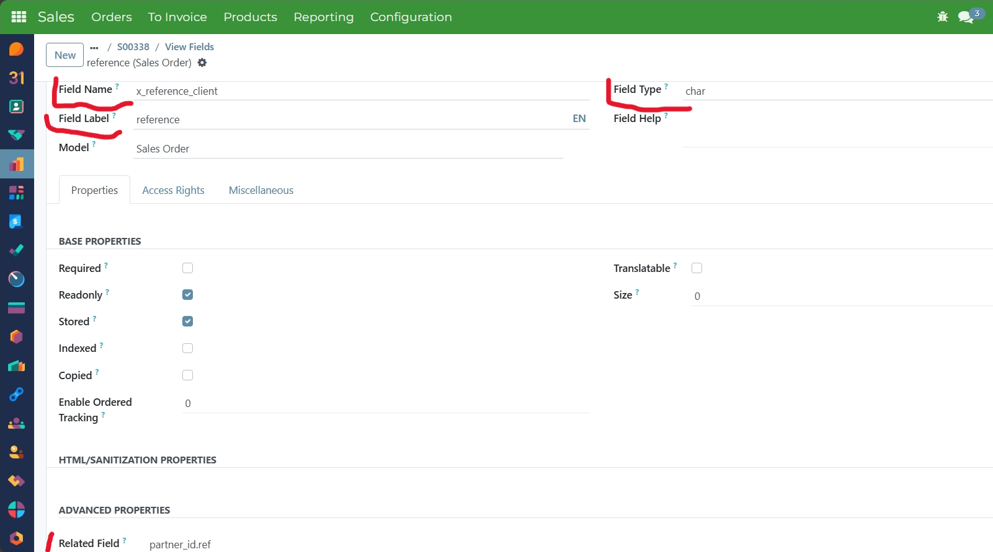The image size is (993, 552).
Task: Click the HTML/SANITIZATION PROPERTIES heading
Action: 138,460
